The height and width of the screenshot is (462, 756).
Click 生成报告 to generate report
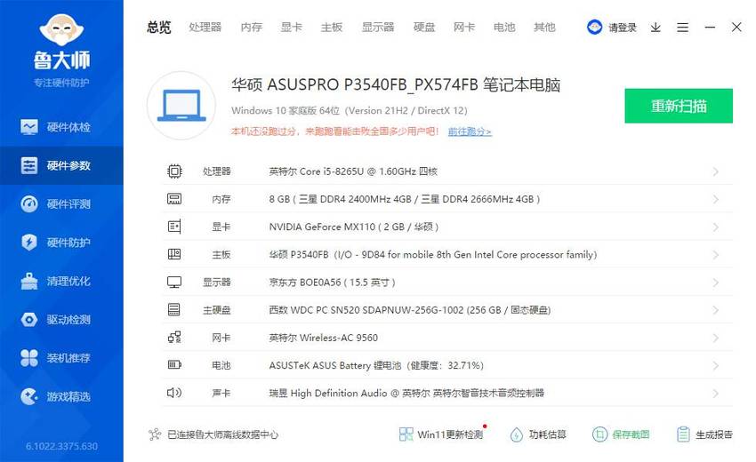(x=704, y=434)
